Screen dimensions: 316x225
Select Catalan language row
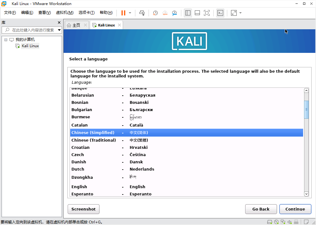click(x=187, y=125)
